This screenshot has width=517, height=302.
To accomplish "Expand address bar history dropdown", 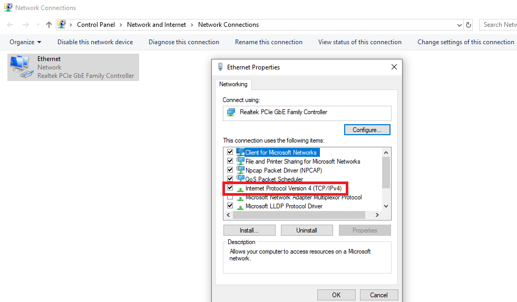I will (x=460, y=25).
